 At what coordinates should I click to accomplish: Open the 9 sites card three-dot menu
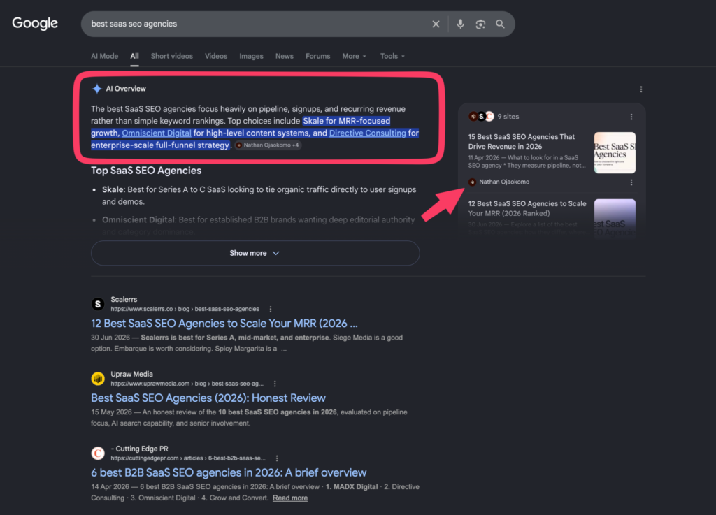click(x=631, y=117)
